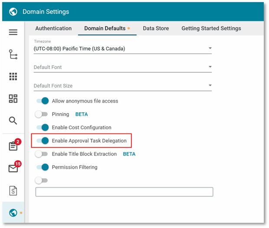Disable Allow anonymous file access toggle

(x=42, y=101)
